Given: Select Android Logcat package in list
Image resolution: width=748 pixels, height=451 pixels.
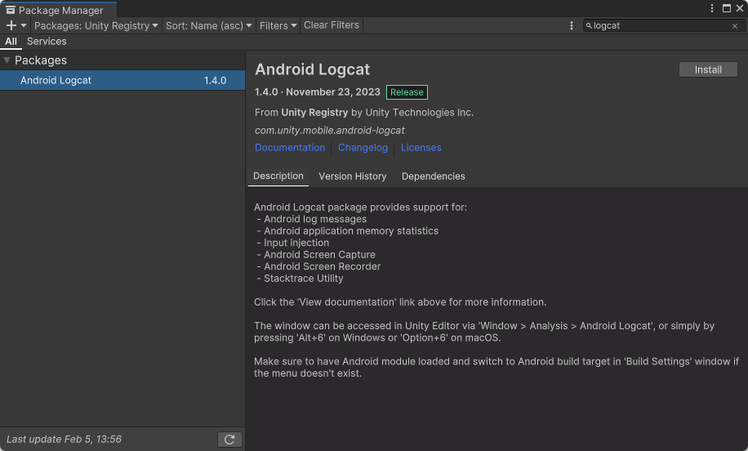Looking at the screenshot, I should (x=122, y=80).
